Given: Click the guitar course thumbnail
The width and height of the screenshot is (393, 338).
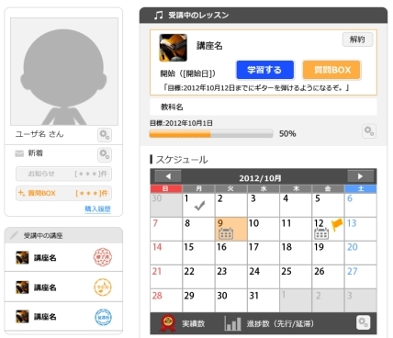Looking at the screenshot, I should pos(173,48).
